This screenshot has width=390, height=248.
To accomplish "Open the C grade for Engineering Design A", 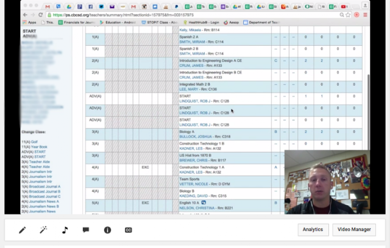I will pyautogui.click(x=275, y=61).
